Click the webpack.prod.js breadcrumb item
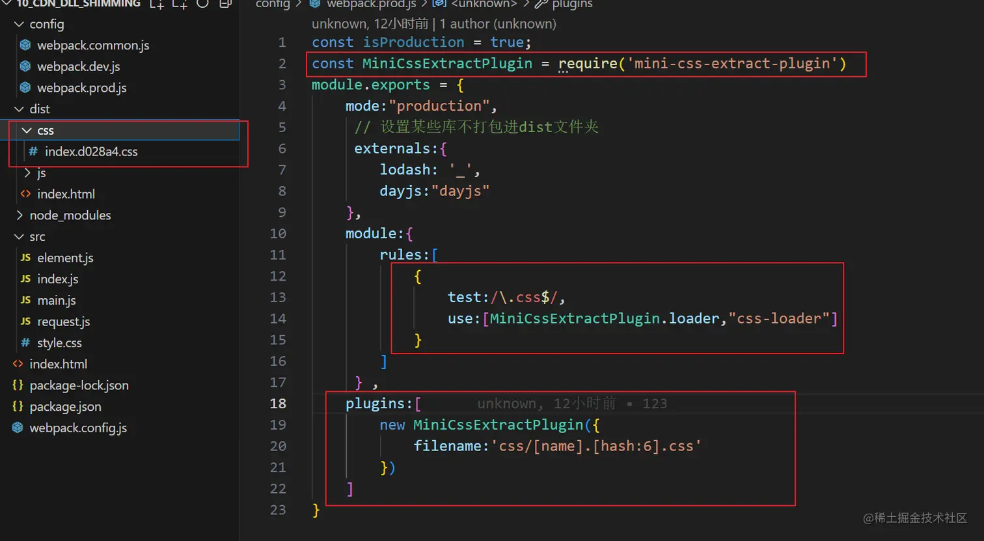Screen dimensions: 984x541 (371, 4)
